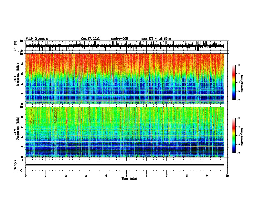Click the "8" kHz tick on ch.1 spectrogram
256x197 pixels.
22,64
